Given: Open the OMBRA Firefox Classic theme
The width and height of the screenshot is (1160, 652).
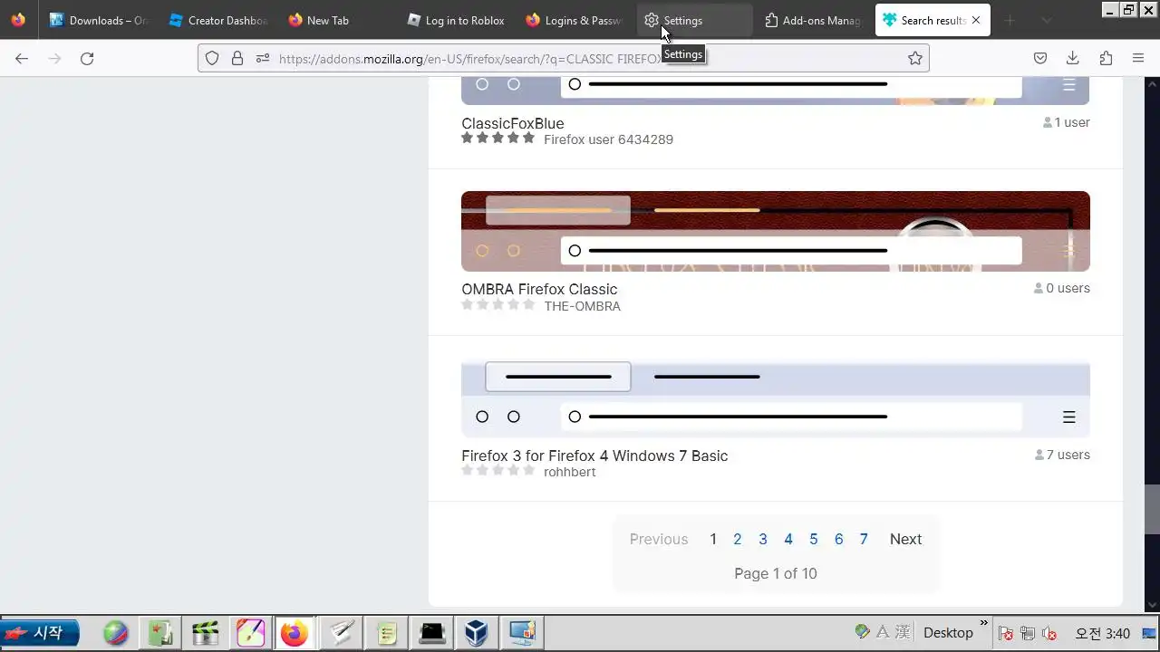Looking at the screenshot, I should pos(539,289).
